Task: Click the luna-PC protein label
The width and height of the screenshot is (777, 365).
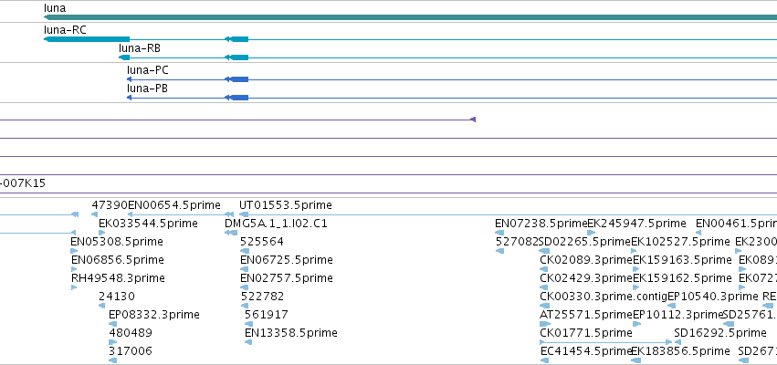Action: point(148,70)
